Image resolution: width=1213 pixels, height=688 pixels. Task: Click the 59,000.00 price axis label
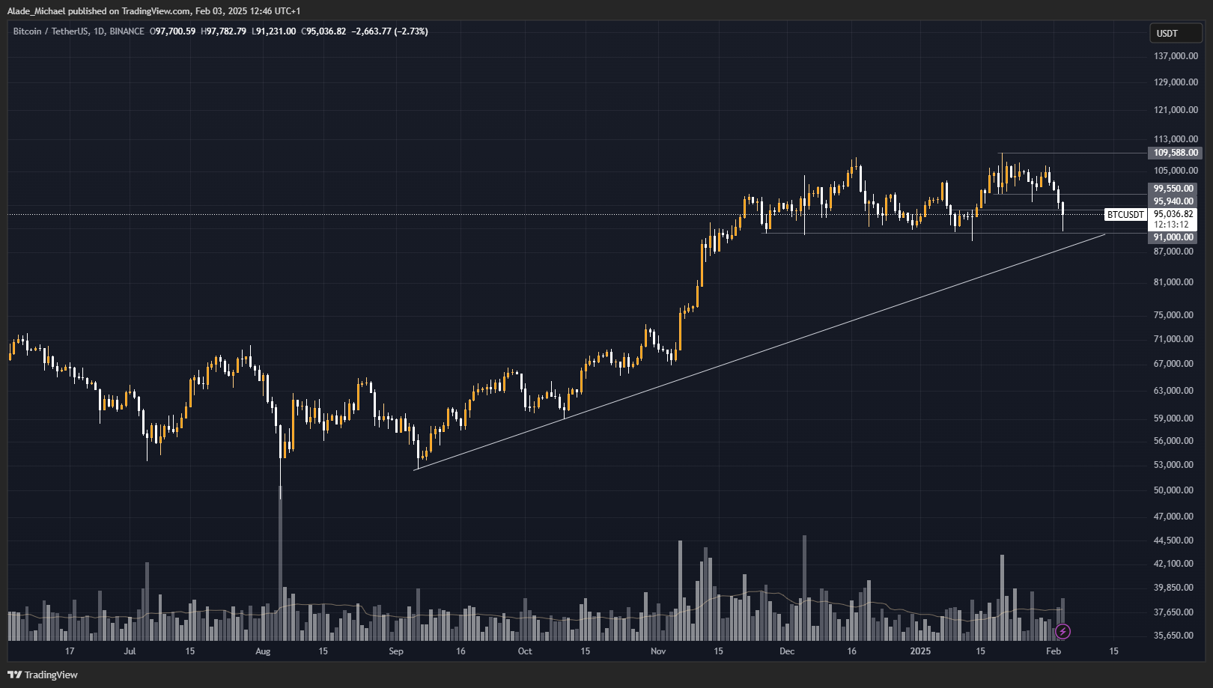pos(1173,418)
